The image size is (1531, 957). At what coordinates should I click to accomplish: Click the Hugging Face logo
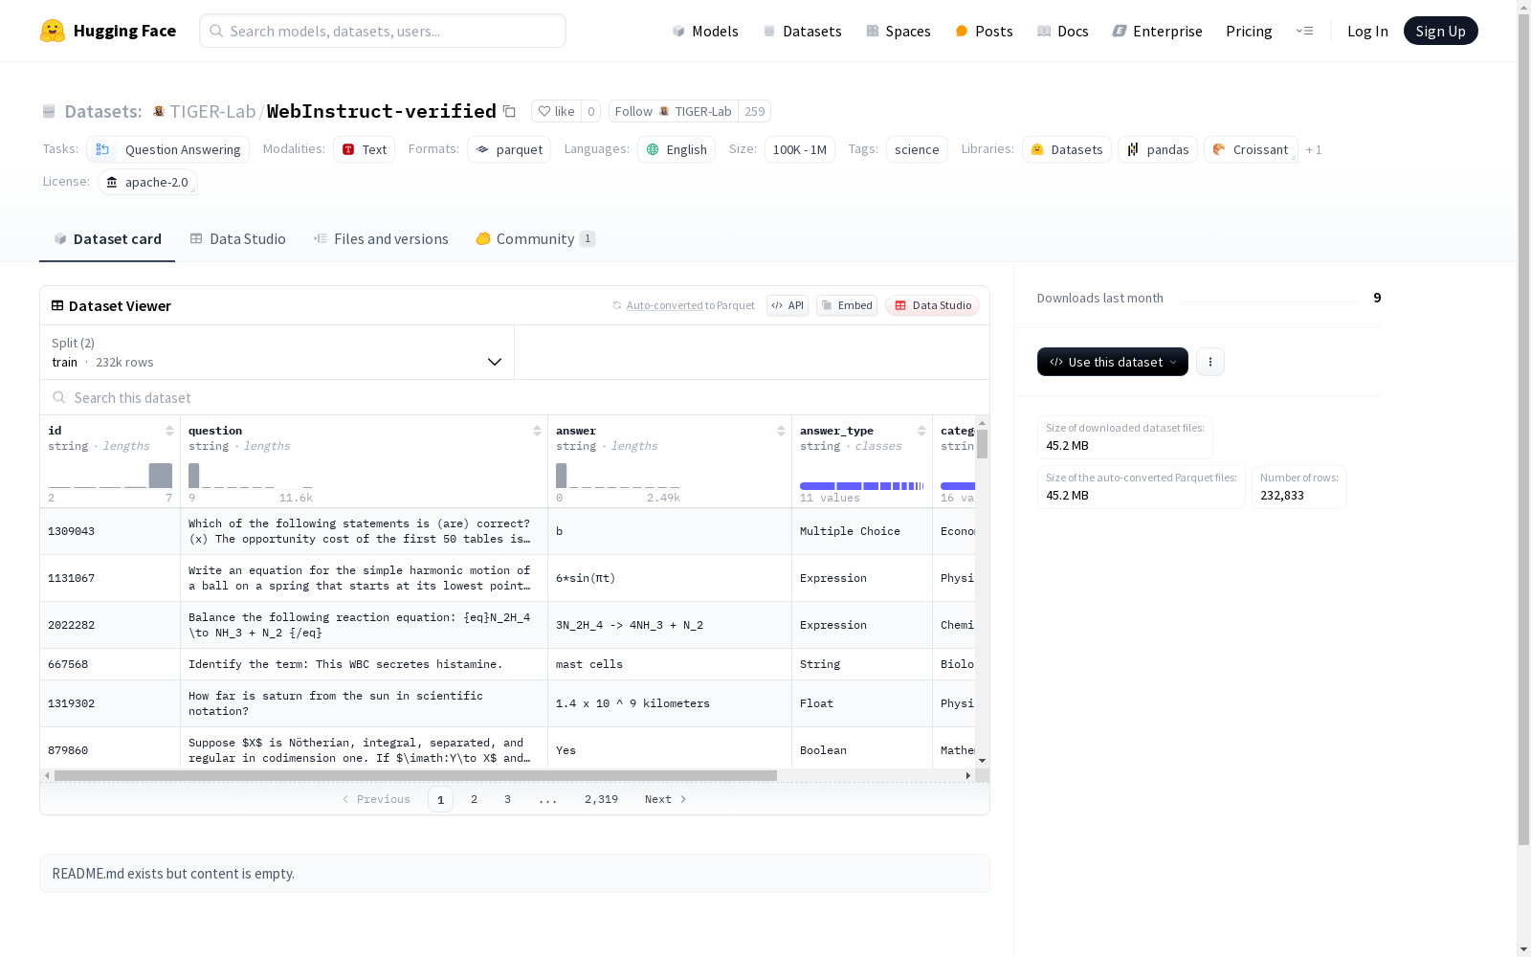pyautogui.click(x=108, y=31)
